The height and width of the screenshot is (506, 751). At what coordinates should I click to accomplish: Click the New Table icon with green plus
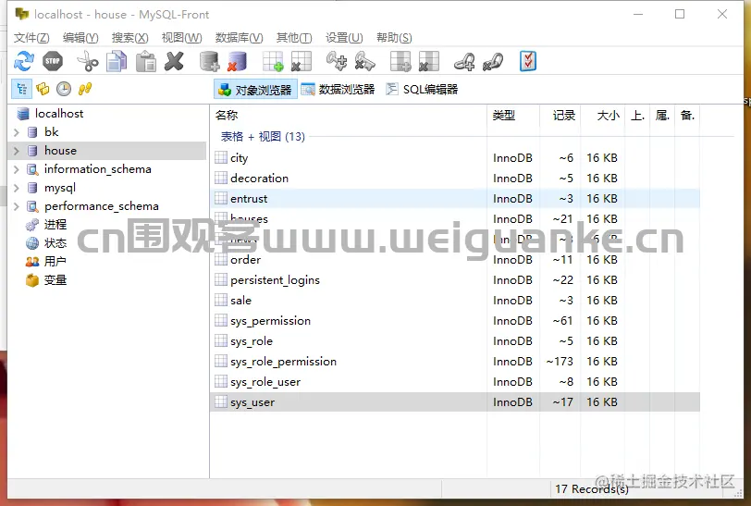click(273, 61)
